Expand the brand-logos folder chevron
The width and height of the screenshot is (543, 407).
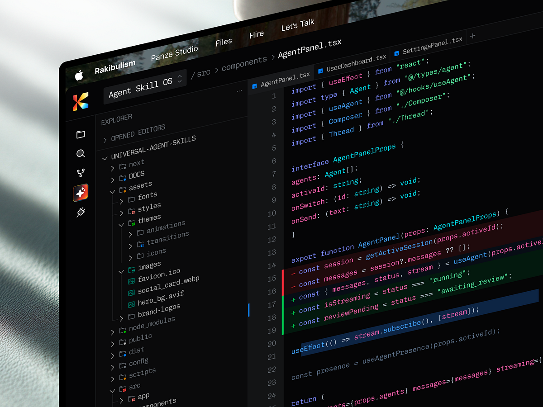[121, 318]
